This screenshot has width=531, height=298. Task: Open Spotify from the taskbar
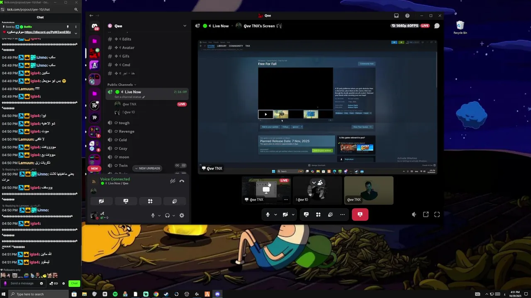(115, 294)
